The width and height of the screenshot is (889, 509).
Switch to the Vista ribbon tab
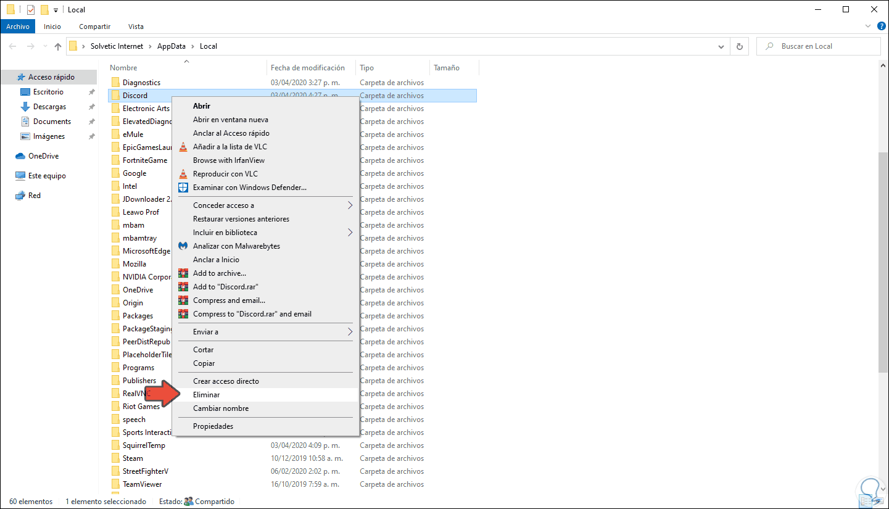(x=136, y=27)
